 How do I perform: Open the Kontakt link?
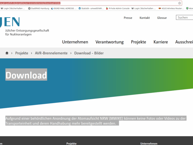tap(145, 18)
